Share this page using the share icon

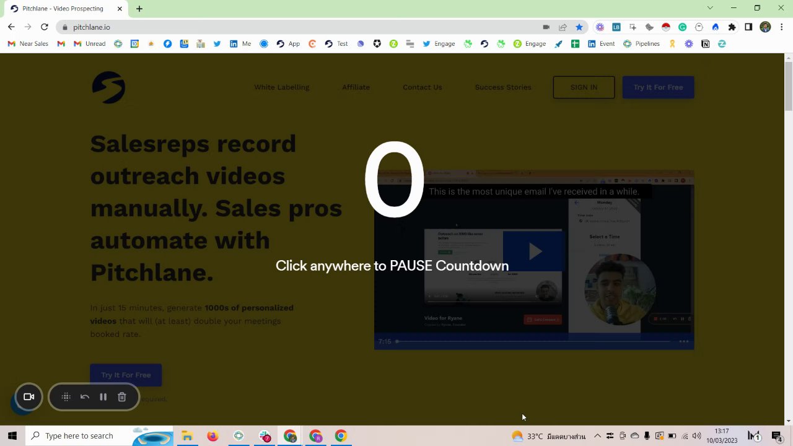563,27
